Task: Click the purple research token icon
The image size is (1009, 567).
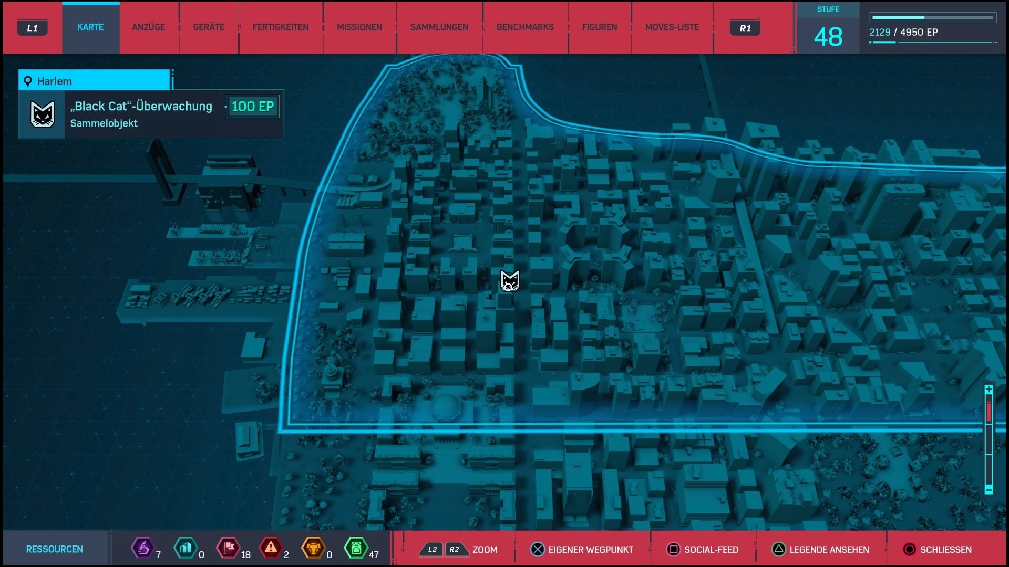Action: point(142,548)
